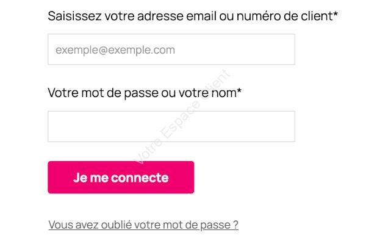Click the exemple@exemple.com placeholder text
366x238 pixels.
[x=115, y=50]
